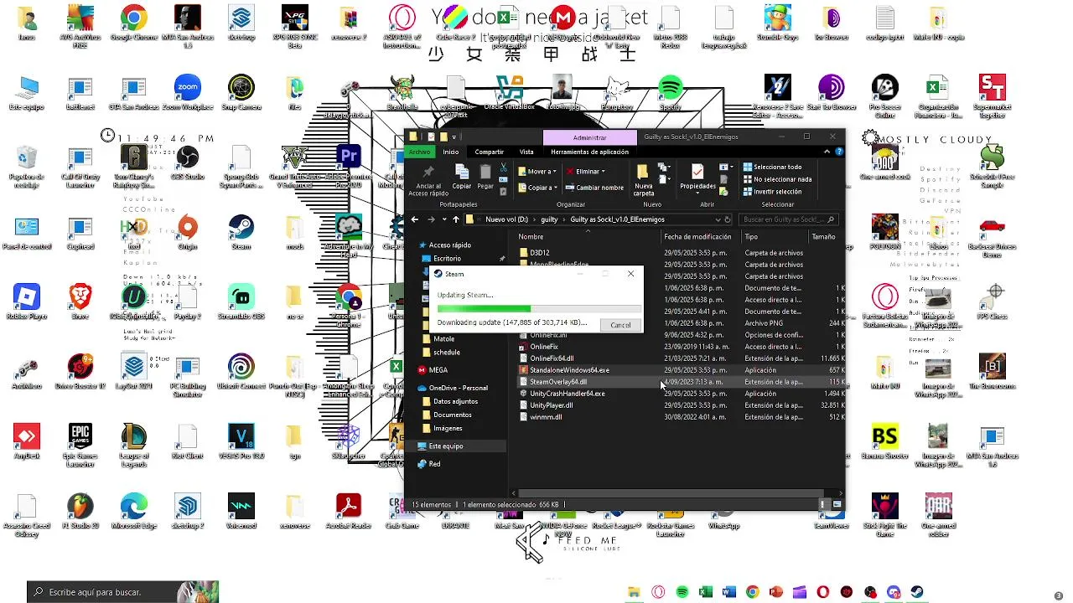Click Cambiar nombre in ribbon
This screenshot has height=603, width=1073.
pos(594,188)
